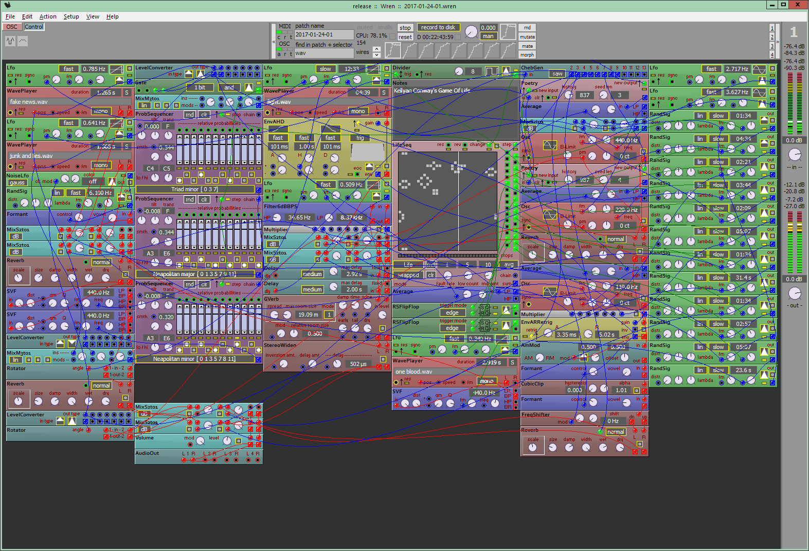Change the fast range selector on 0.785 Hz Lfo
Viewport: 809px width, 551px height.
tap(68, 69)
